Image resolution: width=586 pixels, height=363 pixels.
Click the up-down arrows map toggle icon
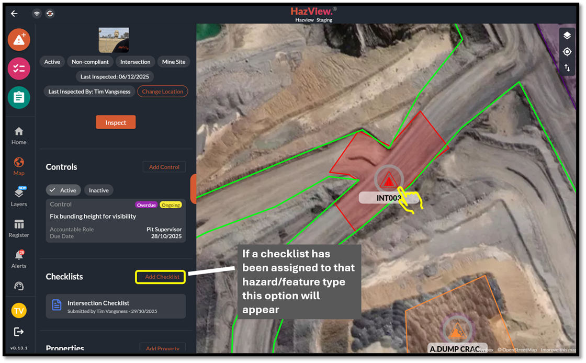tap(567, 68)
